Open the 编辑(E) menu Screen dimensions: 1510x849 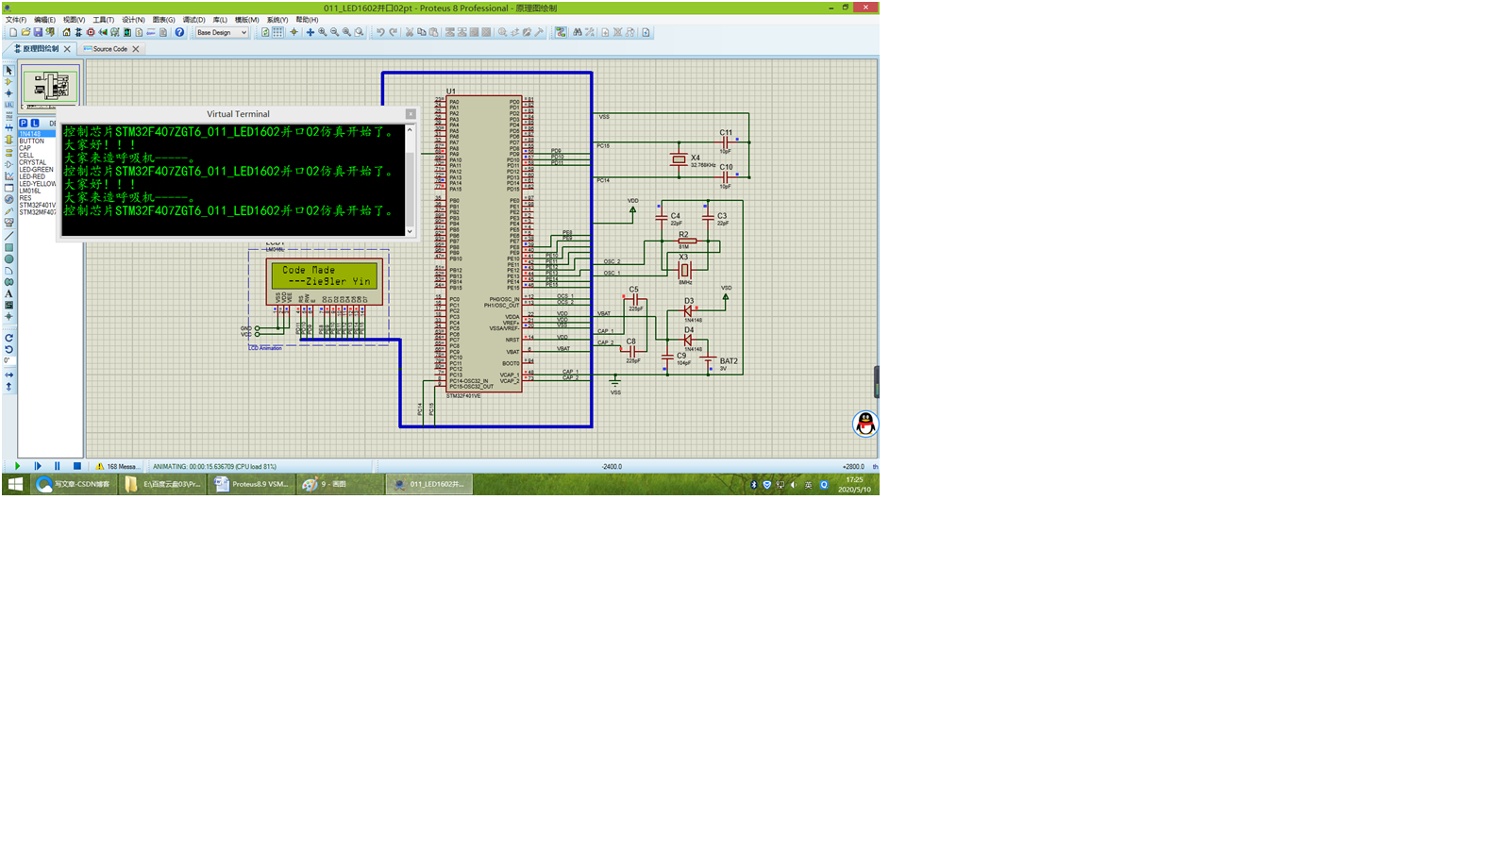[x=44, y=20]
